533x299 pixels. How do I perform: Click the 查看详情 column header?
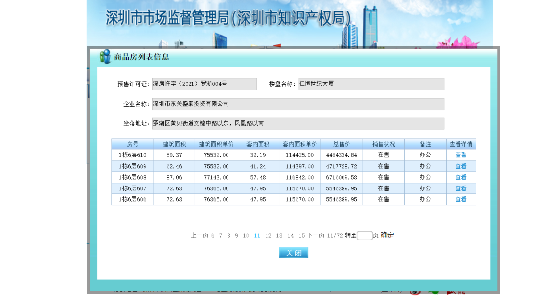(461, 144)
